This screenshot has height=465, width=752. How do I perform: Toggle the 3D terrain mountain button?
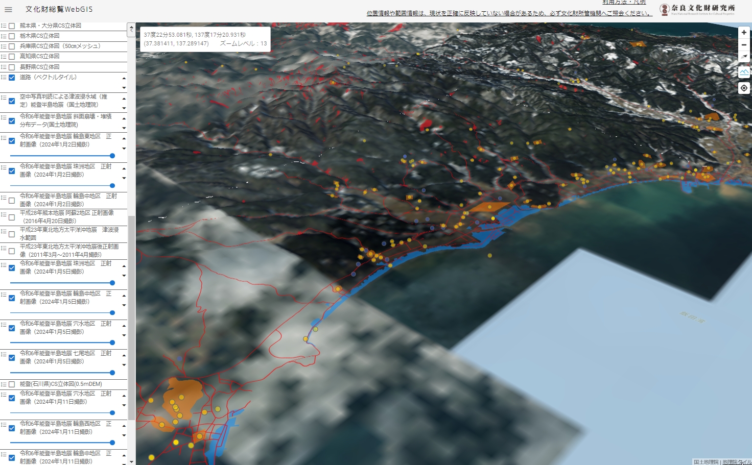coord(744,72)
